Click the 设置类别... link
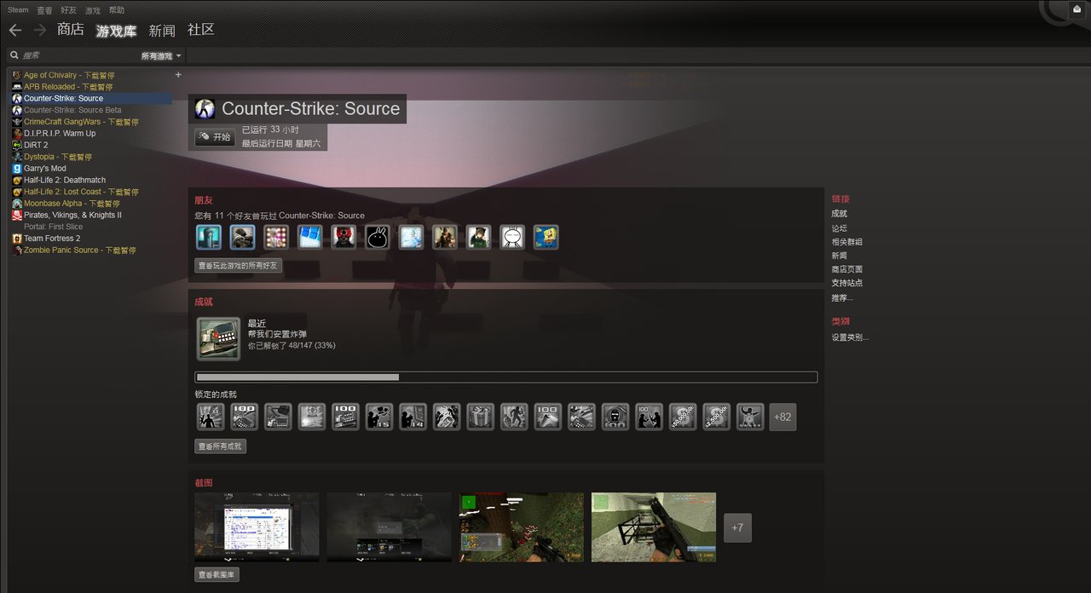The width and height of the screenshot is (1091, 593). pos(850,337)
